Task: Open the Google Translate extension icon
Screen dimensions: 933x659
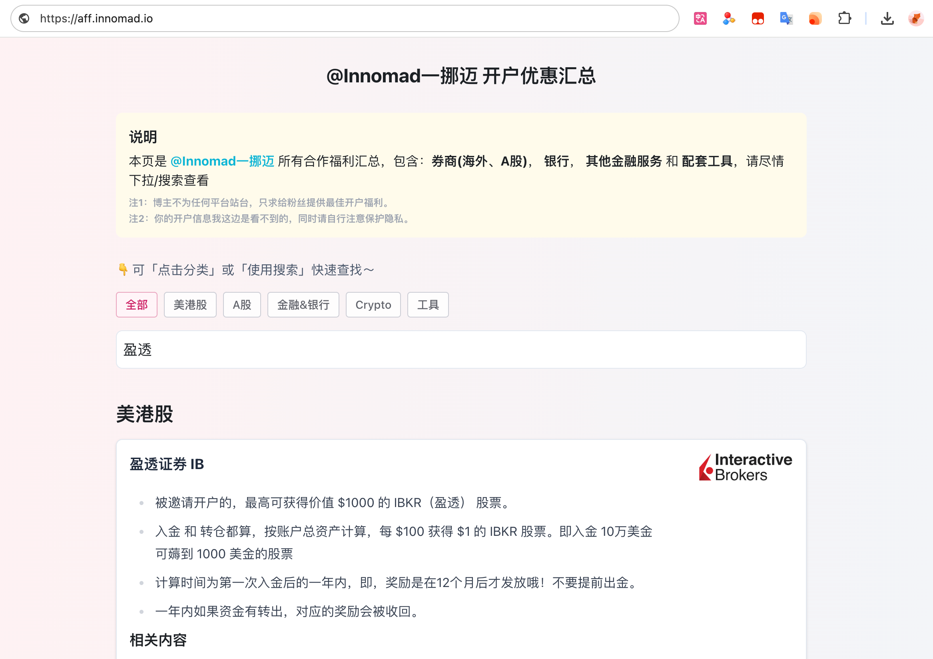Action: point(787,18)
